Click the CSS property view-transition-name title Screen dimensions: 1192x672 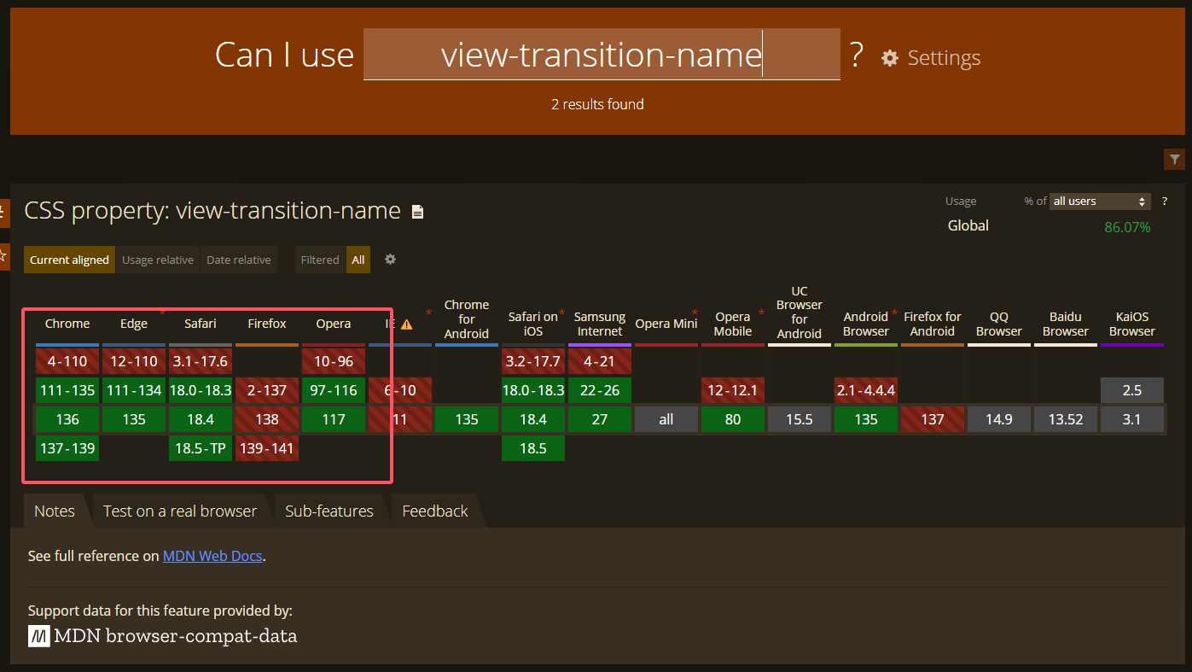(212, 210)
